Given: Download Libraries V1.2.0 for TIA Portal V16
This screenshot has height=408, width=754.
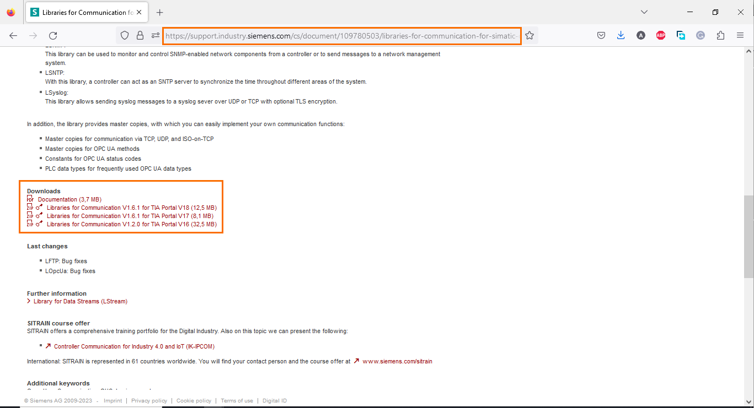Looking at the screenshot, I should 132,224.
